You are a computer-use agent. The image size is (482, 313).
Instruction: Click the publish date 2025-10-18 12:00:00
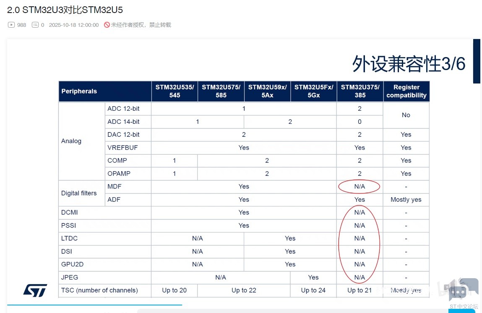point(74,25)
